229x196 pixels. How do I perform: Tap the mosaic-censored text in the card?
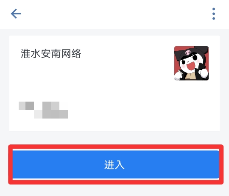43,110
